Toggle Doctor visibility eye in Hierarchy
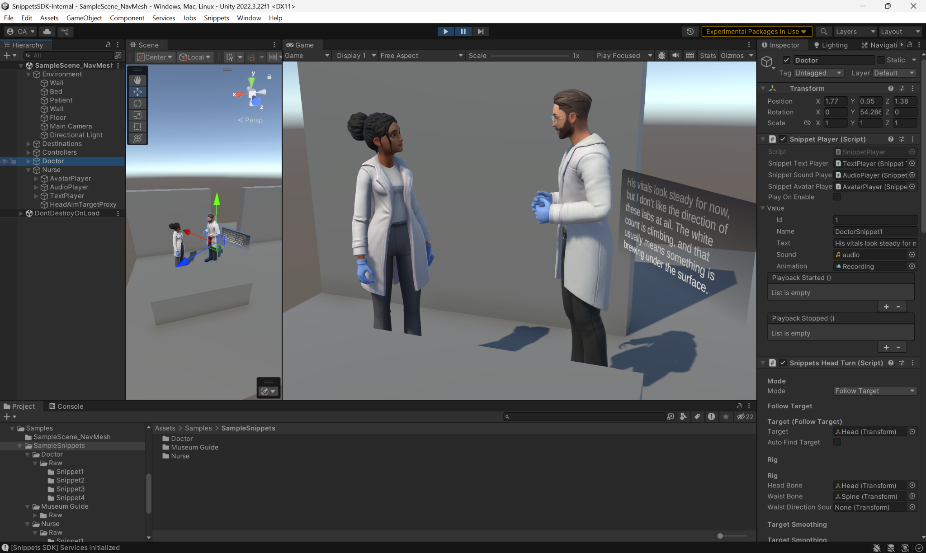Screen dimensions: 926x553 coord(5,161)
